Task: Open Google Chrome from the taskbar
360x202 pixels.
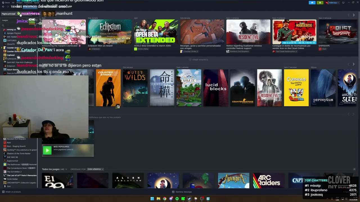Action: point(165,199)
